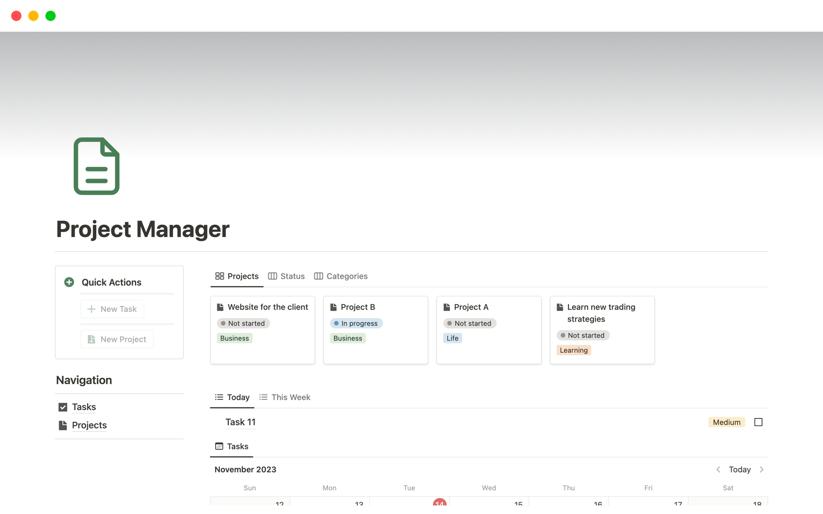Click the Today button in calendar
The image size is (823, 514).
tap(740, 469)
